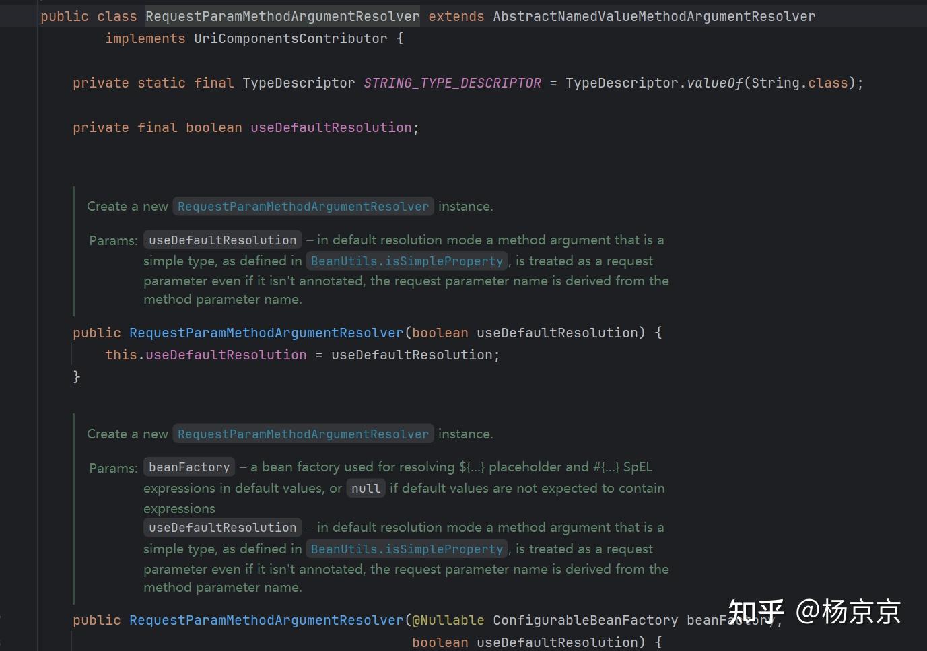Image resolution: width=927 pixels, height=651 pixels.
Task: Click this.useDefaultResolution in the constructor body
Action: point(205,355)
